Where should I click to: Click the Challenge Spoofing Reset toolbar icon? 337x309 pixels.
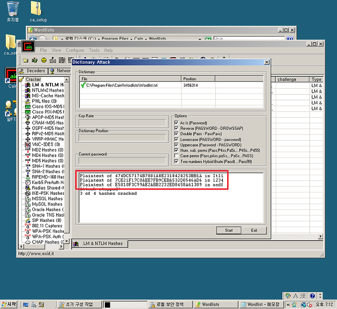(62, 60)
